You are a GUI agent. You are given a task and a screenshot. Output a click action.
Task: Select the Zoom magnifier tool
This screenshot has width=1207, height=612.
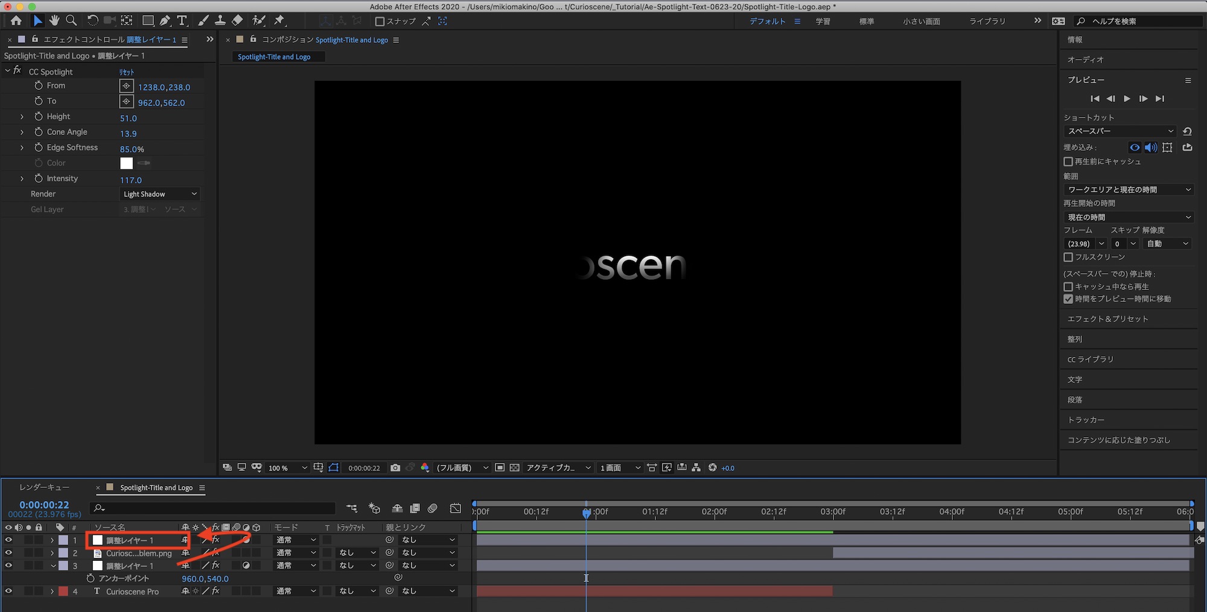click(71, 21)
